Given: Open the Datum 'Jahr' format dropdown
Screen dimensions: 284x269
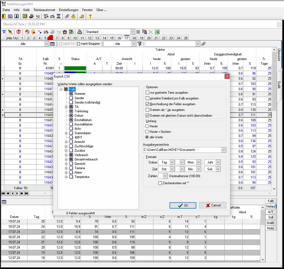Looking at the screenshot, I should tap(218, 162).
